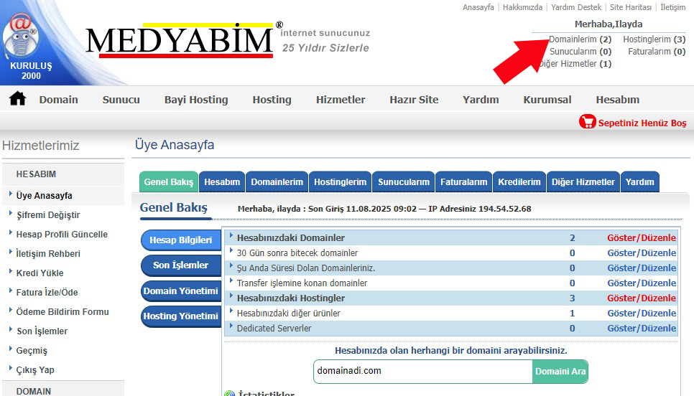Open Son İşlemler in the sidebar
Image resolution: width=694 pixels, height=396 pixels.
pyautogui.click(x=42, y=331)
